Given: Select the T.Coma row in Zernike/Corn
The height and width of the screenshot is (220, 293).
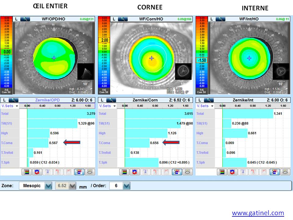Looking at the screenshot, I should pyautogui.click(x=104, y=143).
